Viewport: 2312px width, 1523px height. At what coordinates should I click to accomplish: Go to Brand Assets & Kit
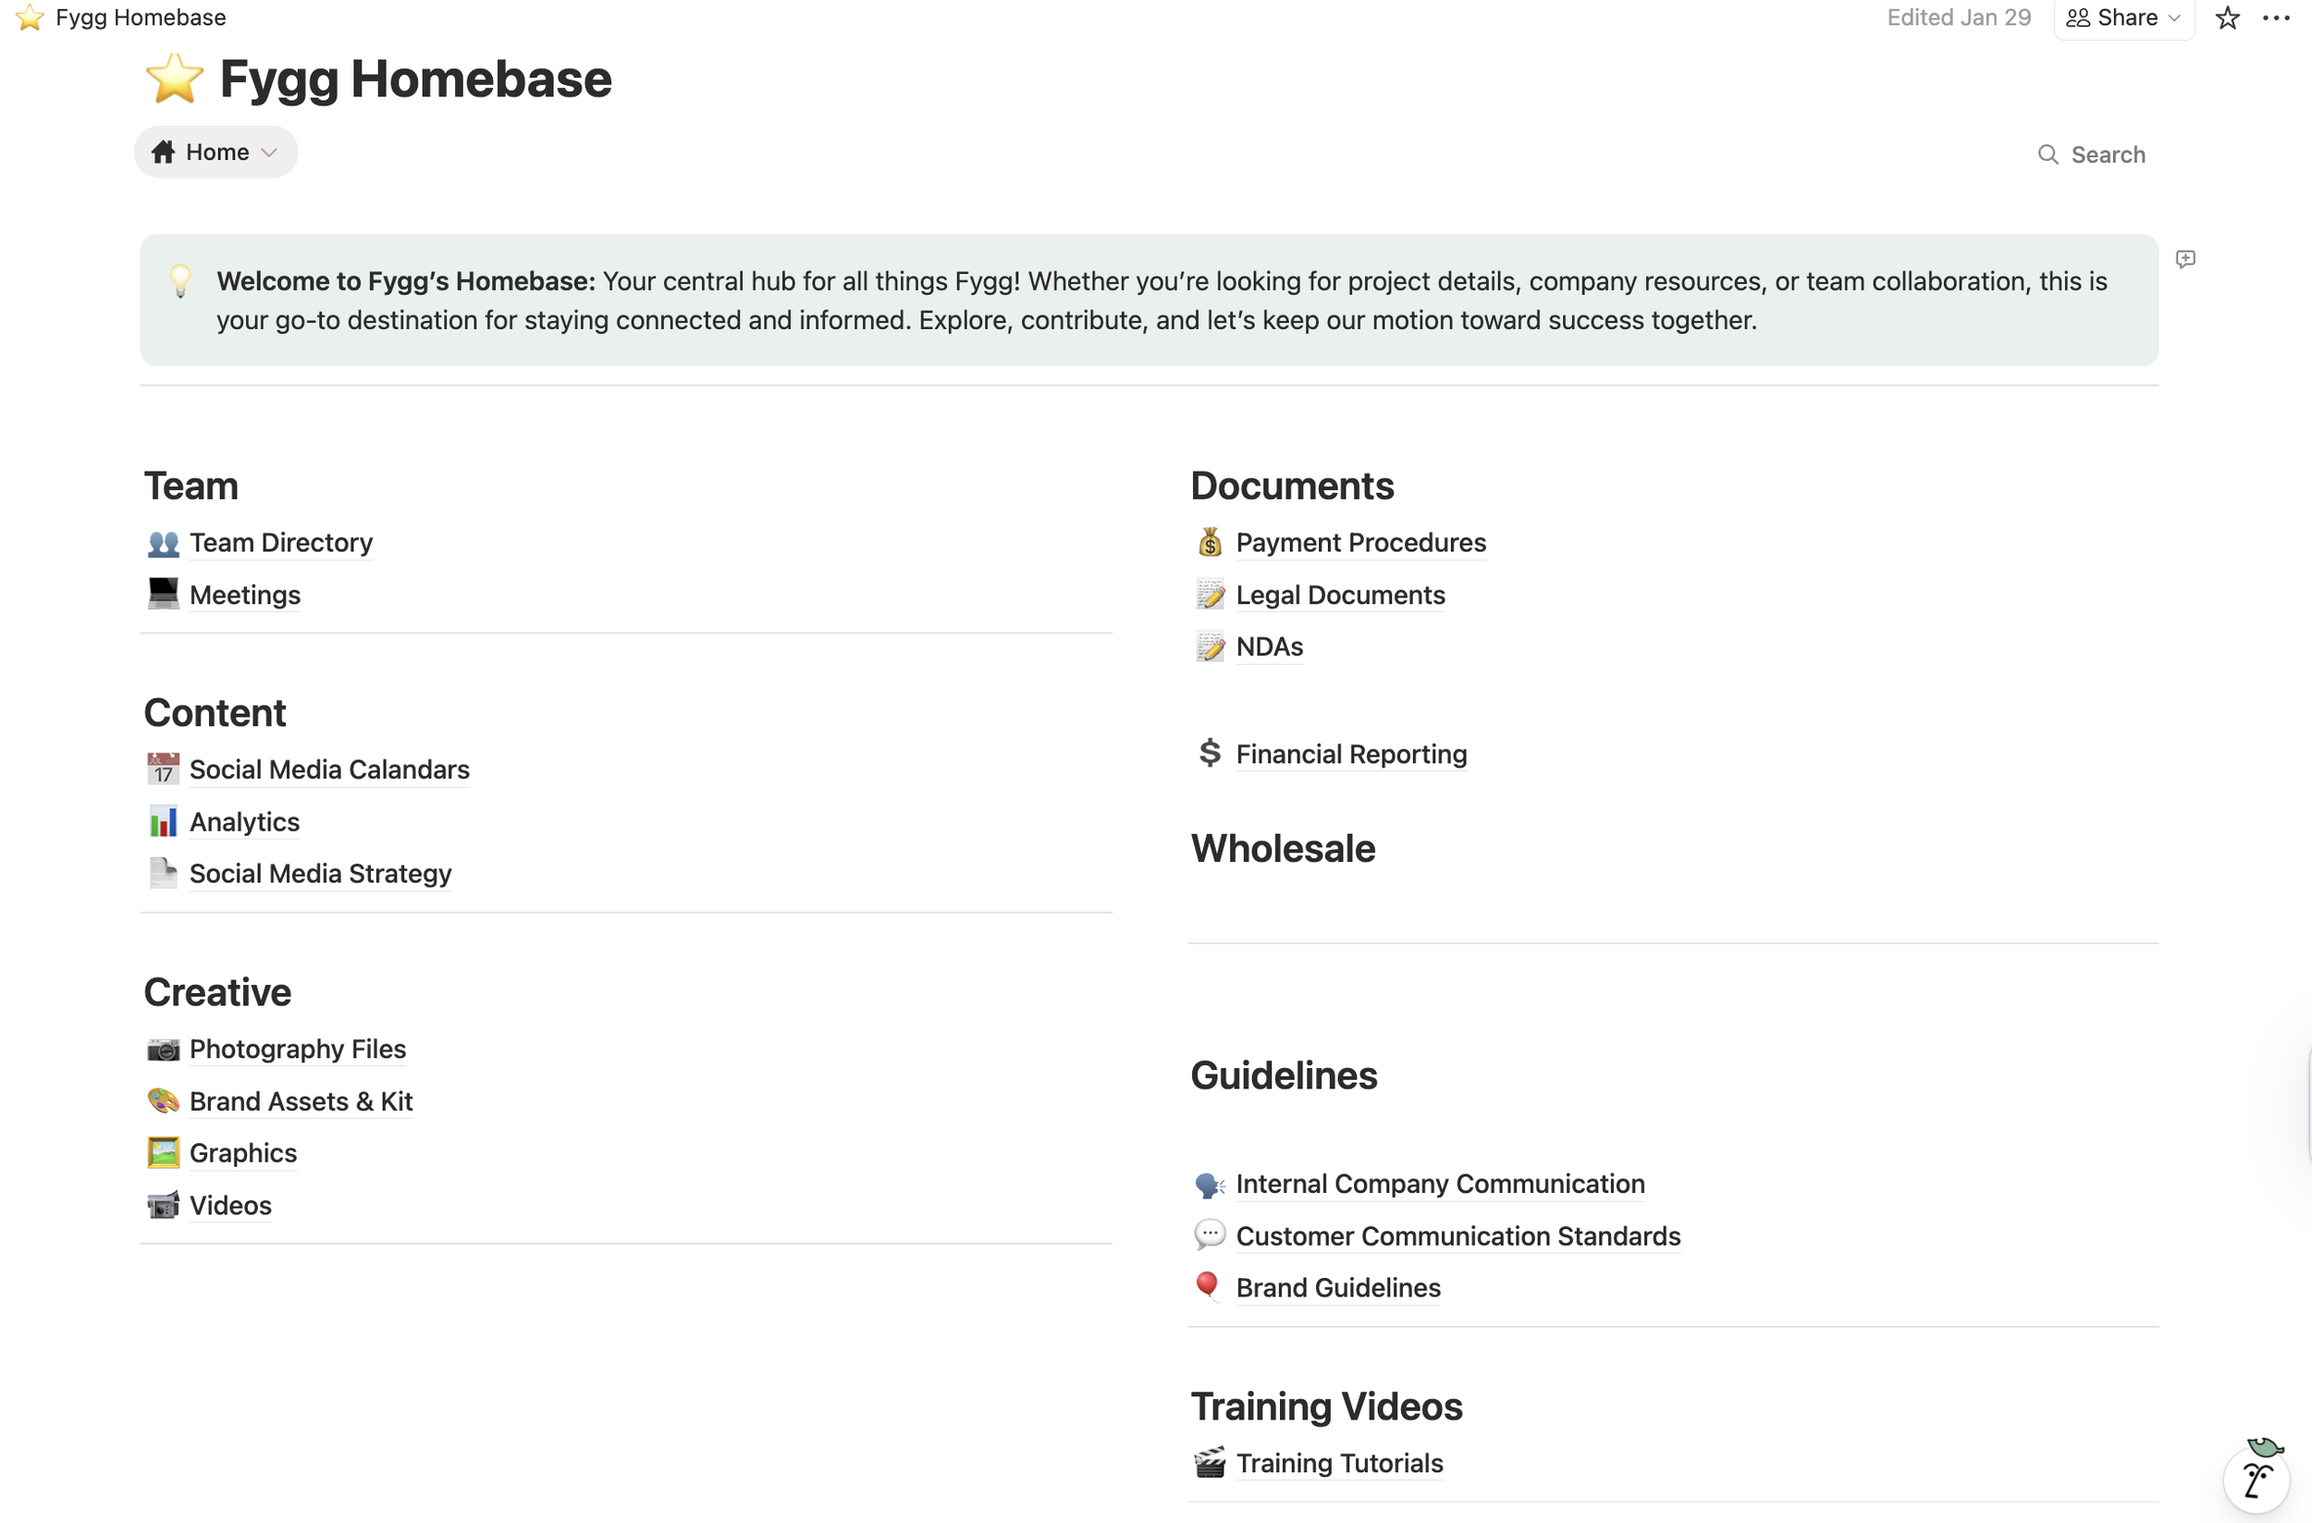coord(301,1101)
